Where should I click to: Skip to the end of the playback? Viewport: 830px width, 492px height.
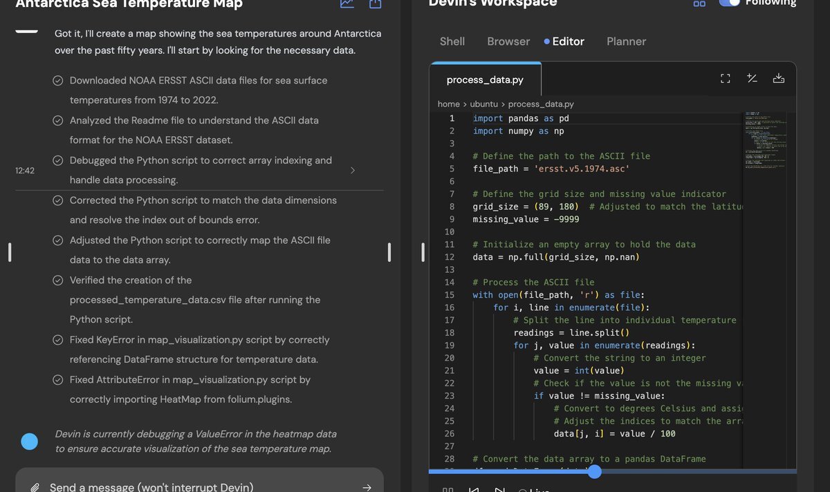point(501,489)
